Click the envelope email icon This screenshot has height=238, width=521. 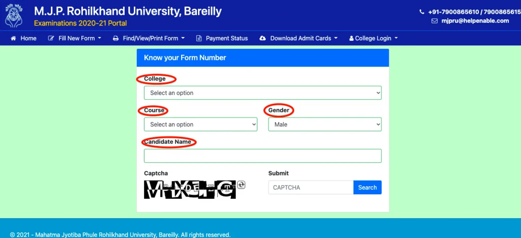(435, 20)
